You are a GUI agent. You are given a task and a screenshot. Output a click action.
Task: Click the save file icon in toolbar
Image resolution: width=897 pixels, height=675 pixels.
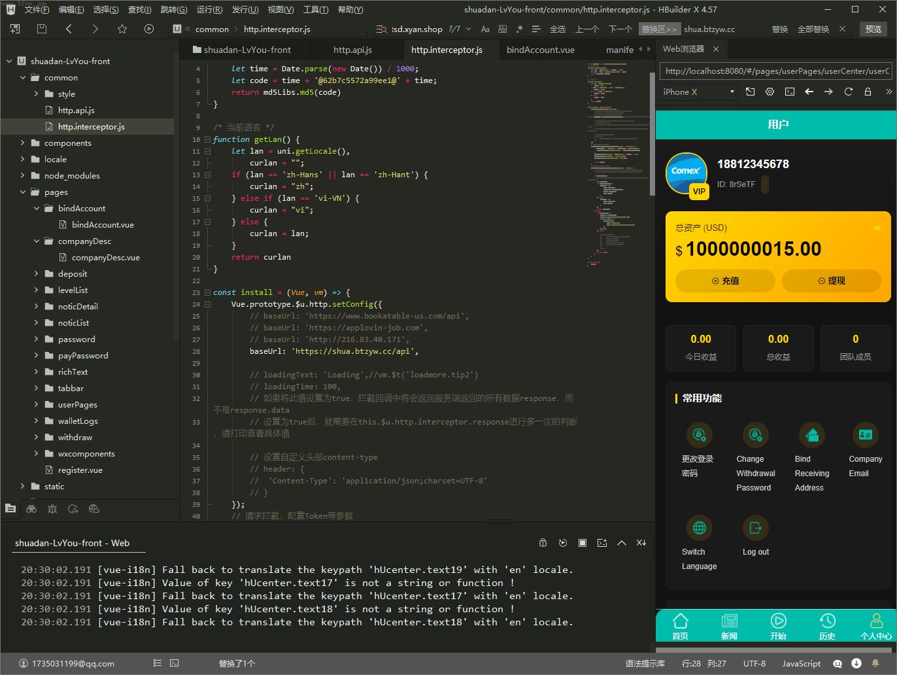42,29
